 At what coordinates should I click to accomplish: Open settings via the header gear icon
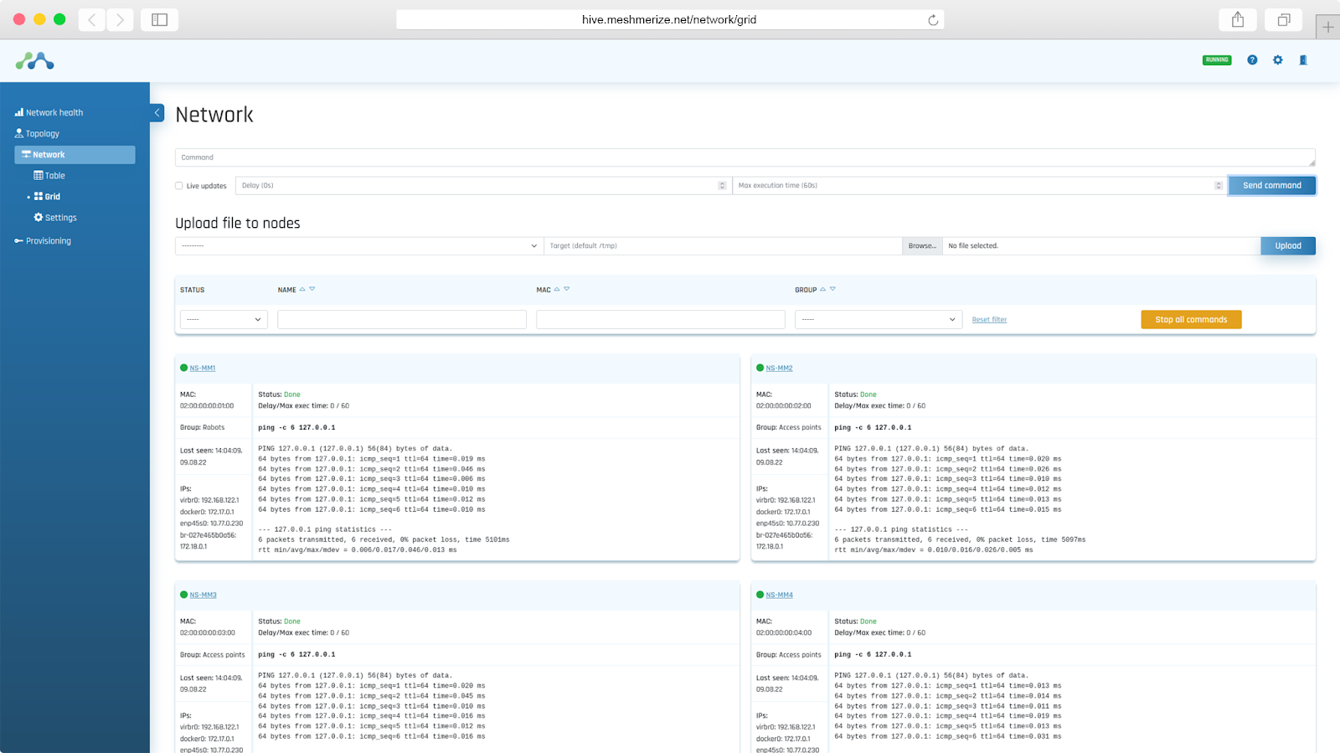pyautogui.click(x=1277, y=60)
